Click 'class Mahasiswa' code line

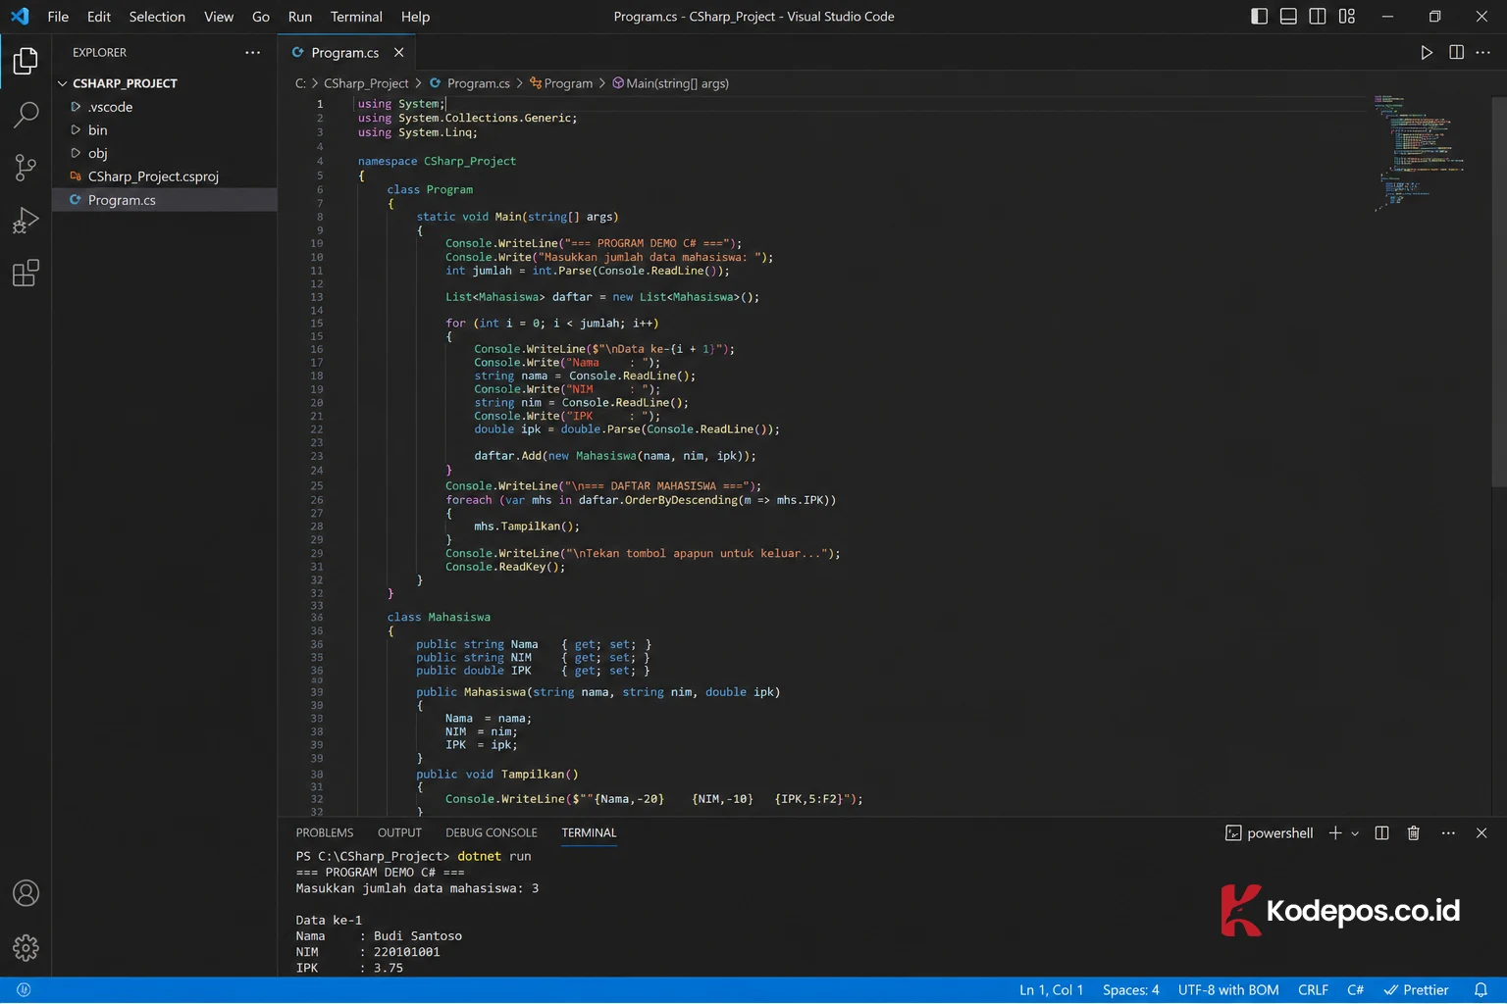(439, 618)
